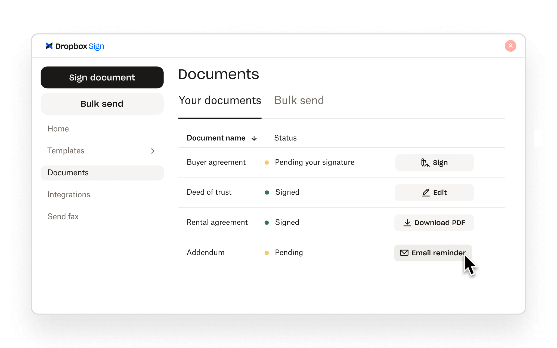
Task: Click the sort arrow beside Document name
Action: [254, 138]
